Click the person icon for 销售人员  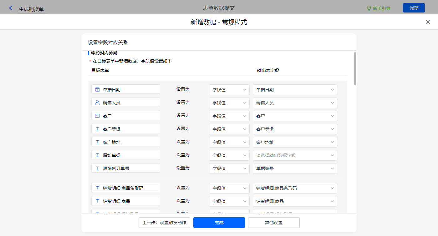pos(97,103)
